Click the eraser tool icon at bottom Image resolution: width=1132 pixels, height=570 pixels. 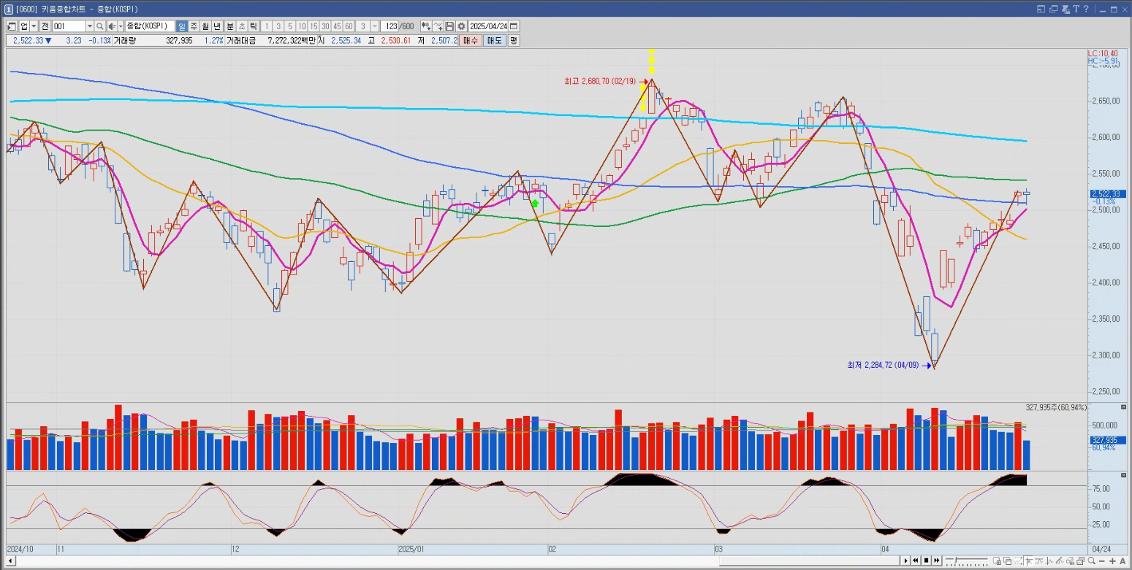pyautogui.click(x=1070, y=561)
